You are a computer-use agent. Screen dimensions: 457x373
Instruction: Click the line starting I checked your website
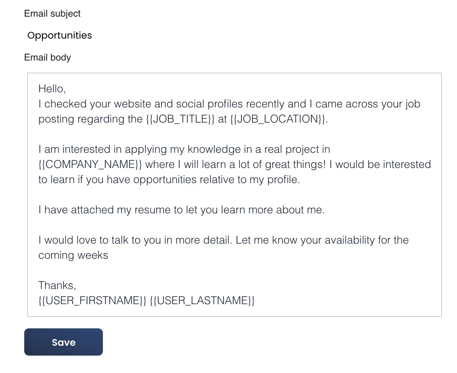[x=229, y=104]
